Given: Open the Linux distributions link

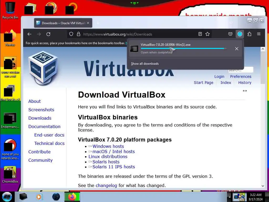Looking at the screenshot, I should tap(108, 156).
